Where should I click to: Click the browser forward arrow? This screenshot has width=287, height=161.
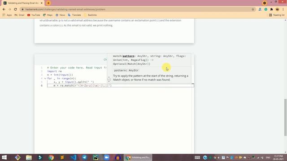[9, 9]
